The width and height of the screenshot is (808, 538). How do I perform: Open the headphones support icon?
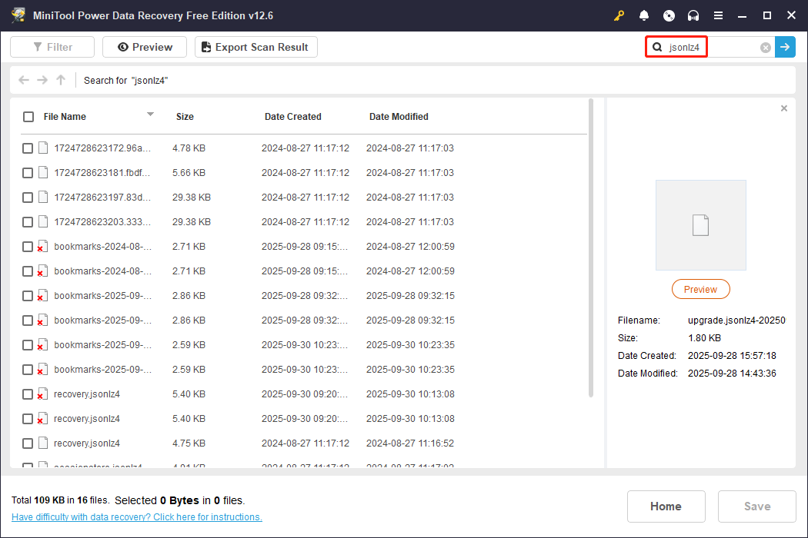693,15
